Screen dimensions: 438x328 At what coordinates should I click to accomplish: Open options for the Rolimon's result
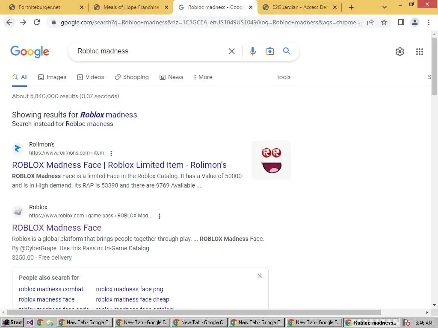point(111,153)
